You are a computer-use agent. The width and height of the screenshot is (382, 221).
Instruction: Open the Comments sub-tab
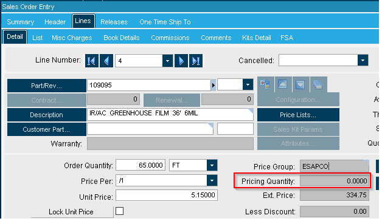coord(216,38)
